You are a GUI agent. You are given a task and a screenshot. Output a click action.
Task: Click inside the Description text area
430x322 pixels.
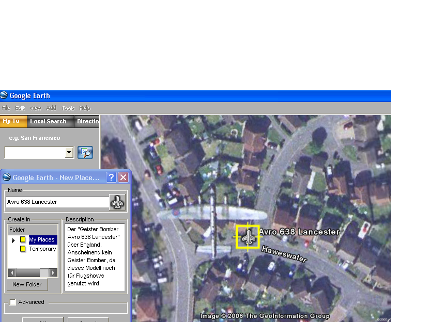tap(95, 257)
